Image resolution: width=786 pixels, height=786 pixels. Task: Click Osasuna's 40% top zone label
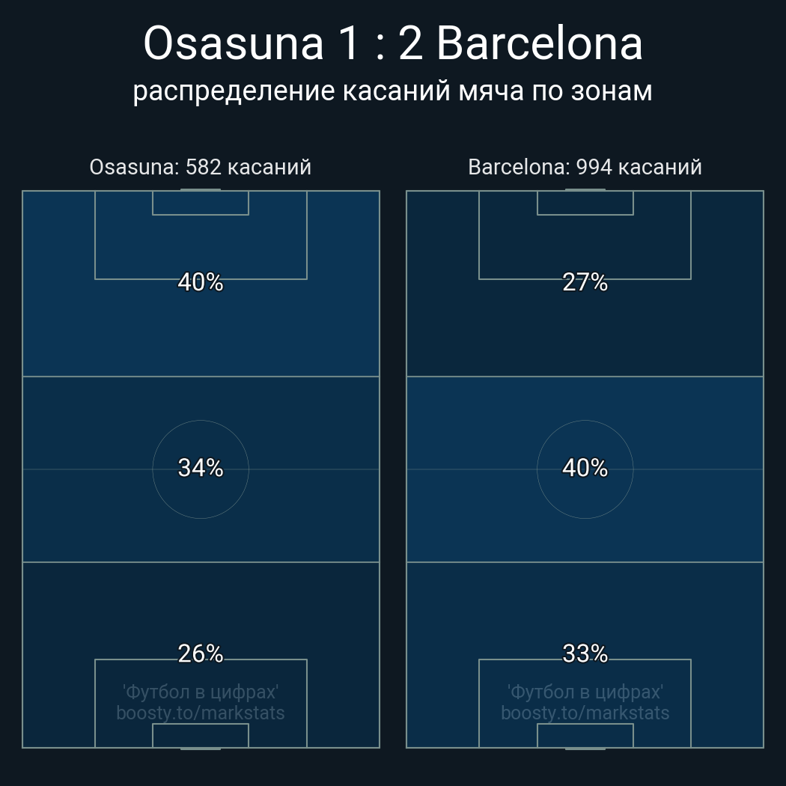click(x=201, y=282)
